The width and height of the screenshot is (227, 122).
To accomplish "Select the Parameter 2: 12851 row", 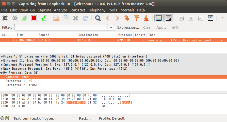I will [x=21, y=85].
